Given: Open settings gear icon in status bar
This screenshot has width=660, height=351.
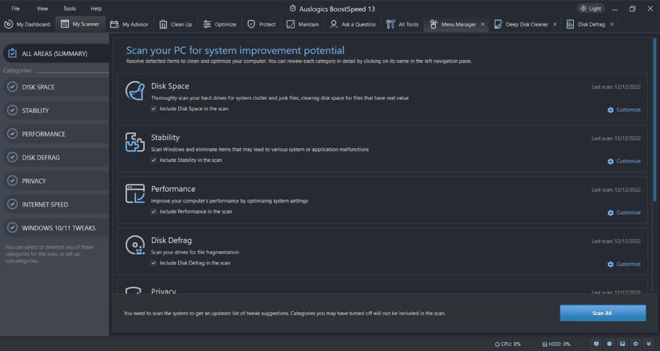Looking at the screenshot, I should 636,344.
